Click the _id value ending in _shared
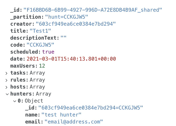The image size is (176, 126). click(x=93, y=10)
